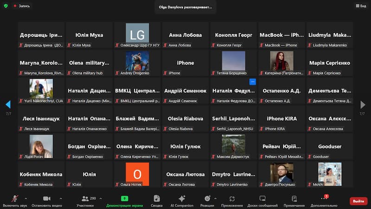Open the Сводка summary icon
Screen dimensions: 371x209
point(157,199)
